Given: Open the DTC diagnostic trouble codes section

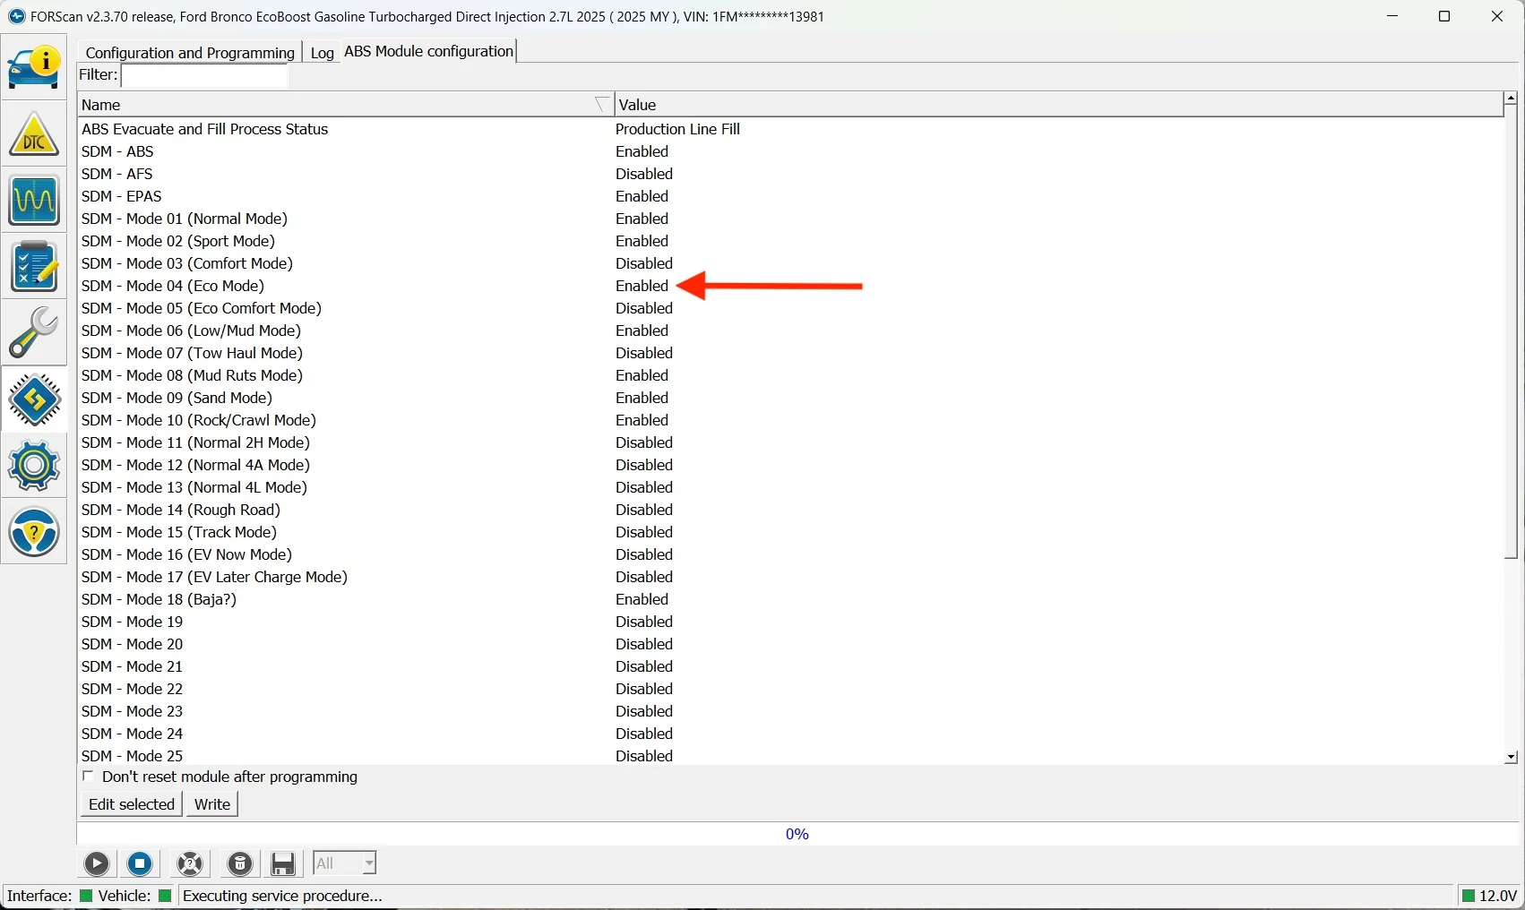Looking at the screenshot, I should (34, 134).
